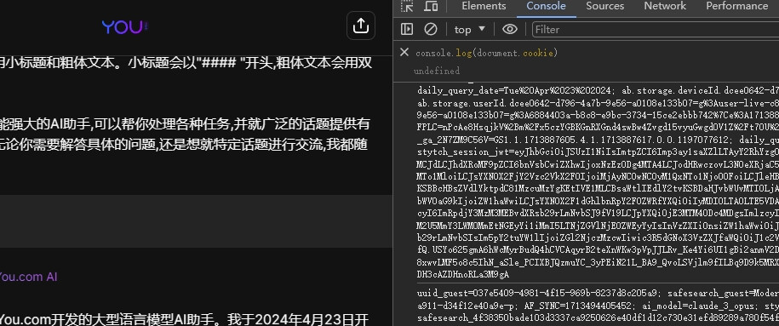Click the uuid_guest cookie line

[599, 293]
